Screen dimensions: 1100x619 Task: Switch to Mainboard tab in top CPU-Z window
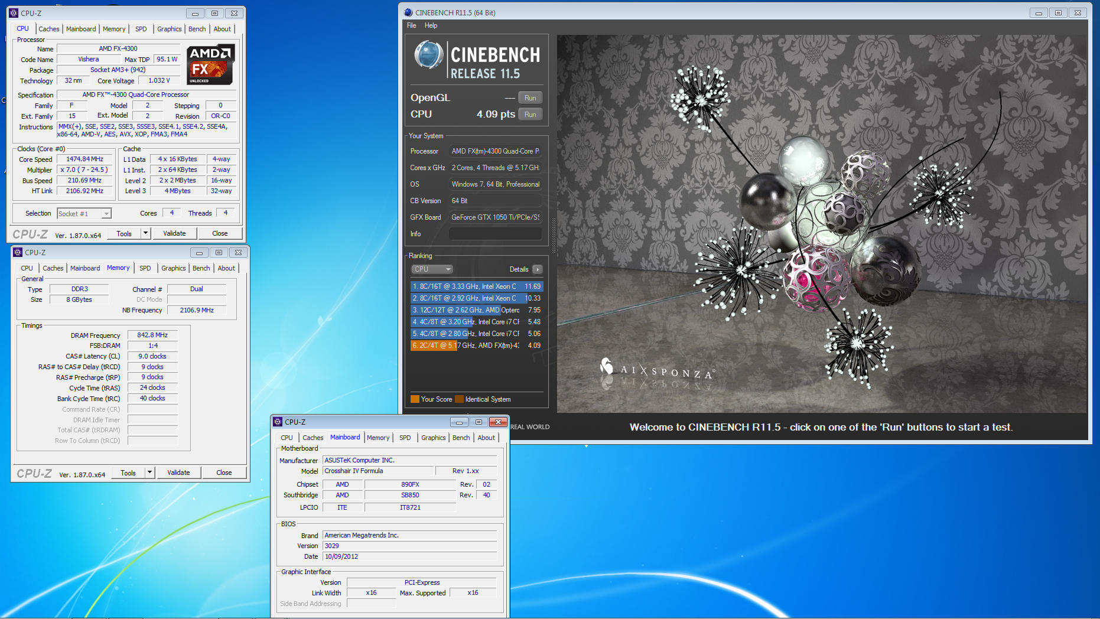pyautogui.click(x=81, y=29)
